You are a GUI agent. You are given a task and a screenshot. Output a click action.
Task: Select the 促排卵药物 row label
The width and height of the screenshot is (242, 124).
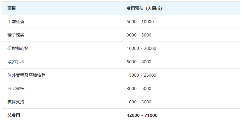click(18, 48)
